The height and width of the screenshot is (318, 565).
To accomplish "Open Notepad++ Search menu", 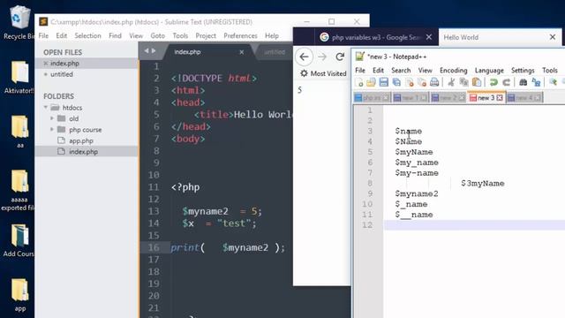I will [x=401, y=71].
